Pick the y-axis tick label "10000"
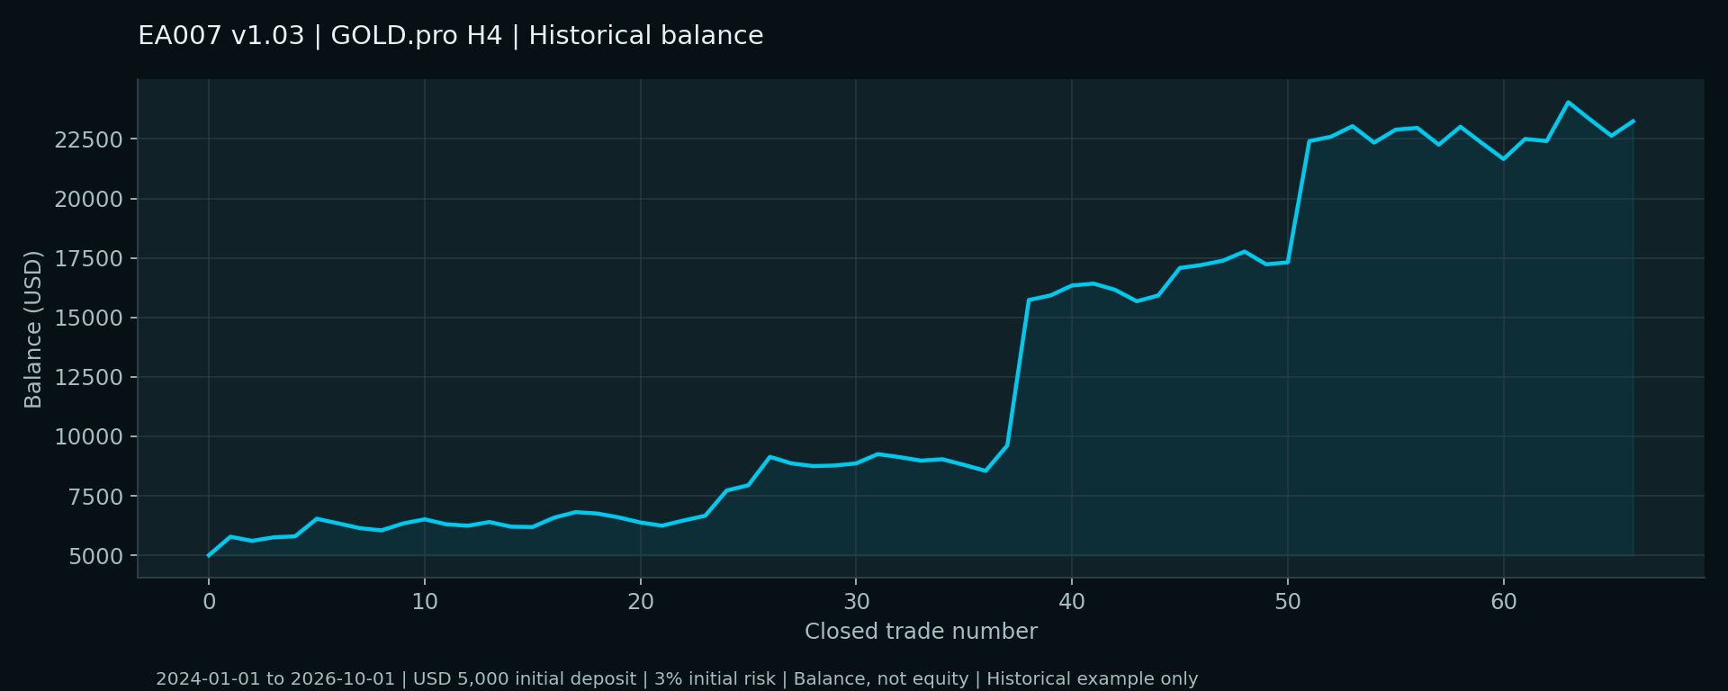 pos(89,437)
